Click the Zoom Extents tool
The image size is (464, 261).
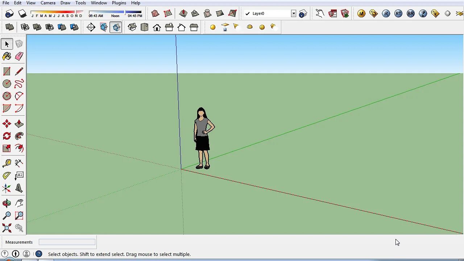click(x=7, y=228)
